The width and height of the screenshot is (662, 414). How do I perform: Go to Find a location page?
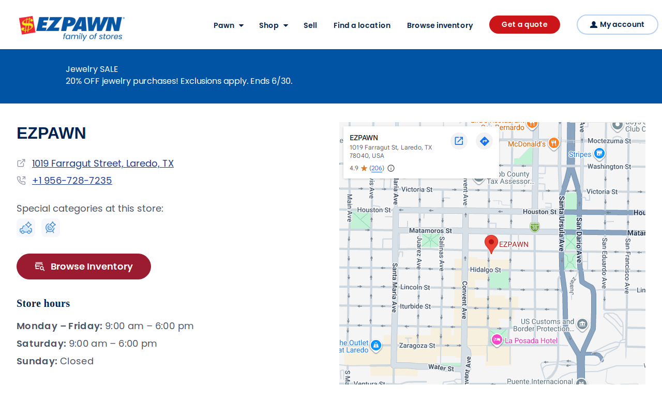pyautogui.click(x=362, y=25)
